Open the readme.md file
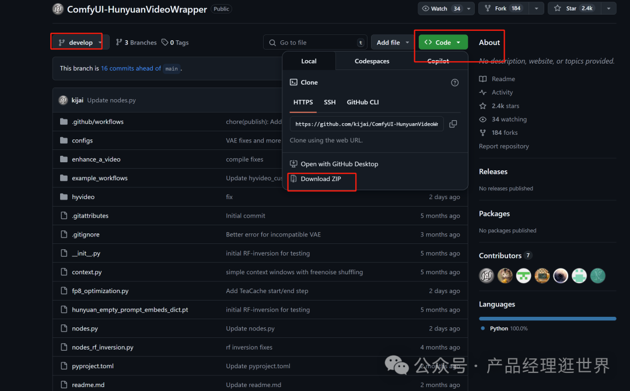Viewport: 630px width, 391px height. click(x=88, y=385)
